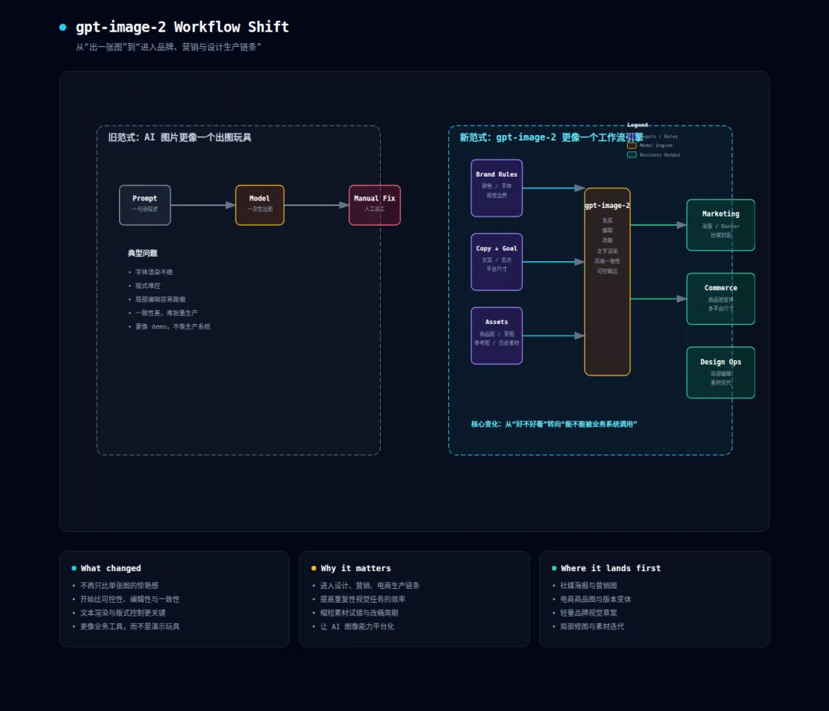The image size is (829, 711).
Task: Click the "风格一致性" line inside gpt-image-2 node
Action: 607,261
